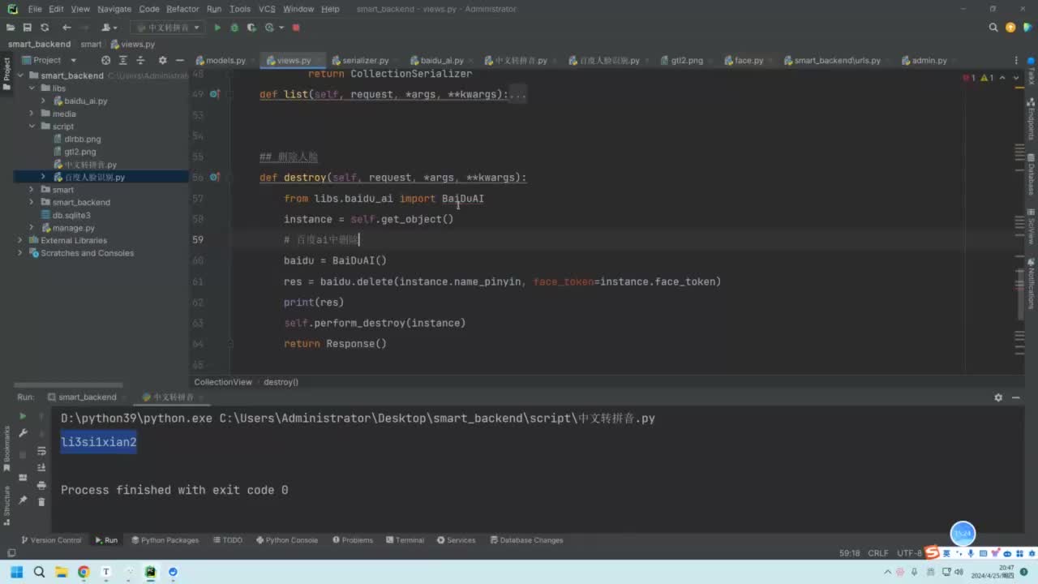The width and height of the screenshot is (1038, 584).
Task: Expand External Libraries node
Action: coord(20,240)
